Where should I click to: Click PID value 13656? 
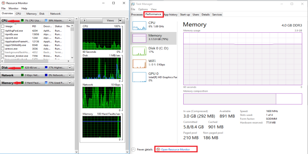click(x=35, y=34)
